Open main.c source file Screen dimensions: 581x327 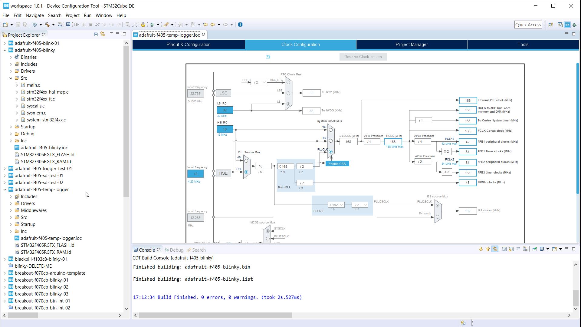[33, 85]
